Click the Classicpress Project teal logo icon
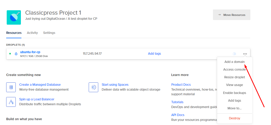The height and width of the screenshot is (125, 271). tap(14, 17)
